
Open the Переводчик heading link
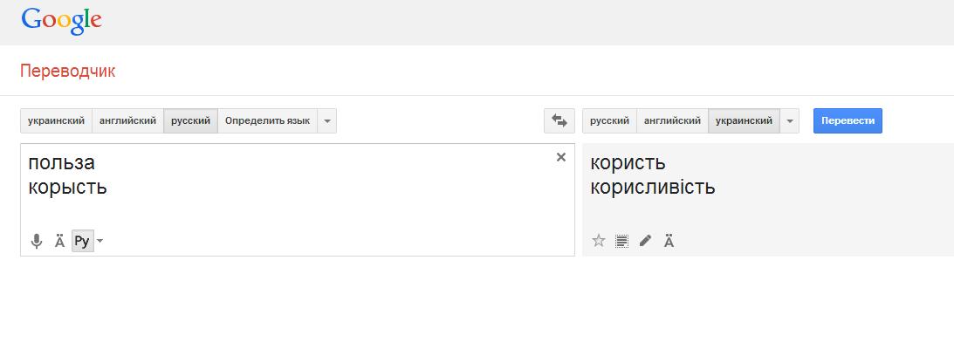coord(67,72)
